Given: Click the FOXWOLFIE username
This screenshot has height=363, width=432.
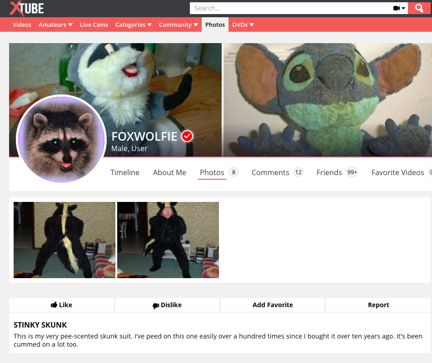Looking at the screenshot, I should tap(144, 137).
